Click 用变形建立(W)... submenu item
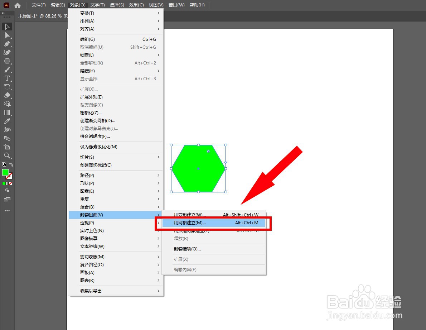 click(214, 215)
